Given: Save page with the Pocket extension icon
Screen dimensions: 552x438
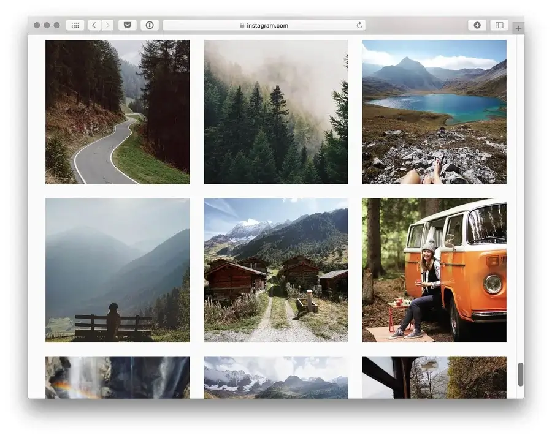Looking at the screenshot, I should tap(127, 25).
